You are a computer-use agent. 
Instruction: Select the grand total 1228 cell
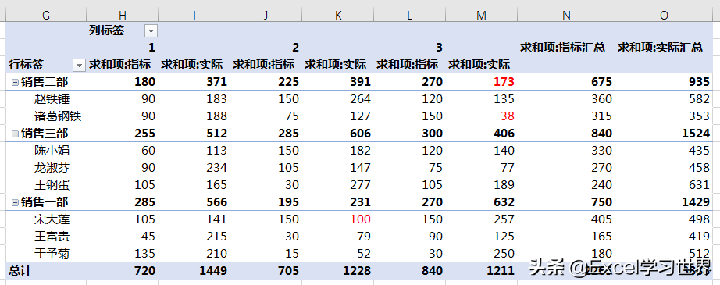pyautogui.click(x=338, y=271)
